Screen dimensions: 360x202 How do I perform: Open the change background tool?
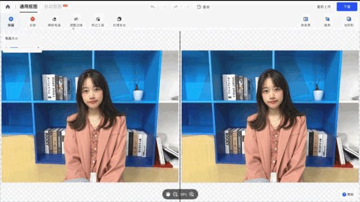click(305, 21)
